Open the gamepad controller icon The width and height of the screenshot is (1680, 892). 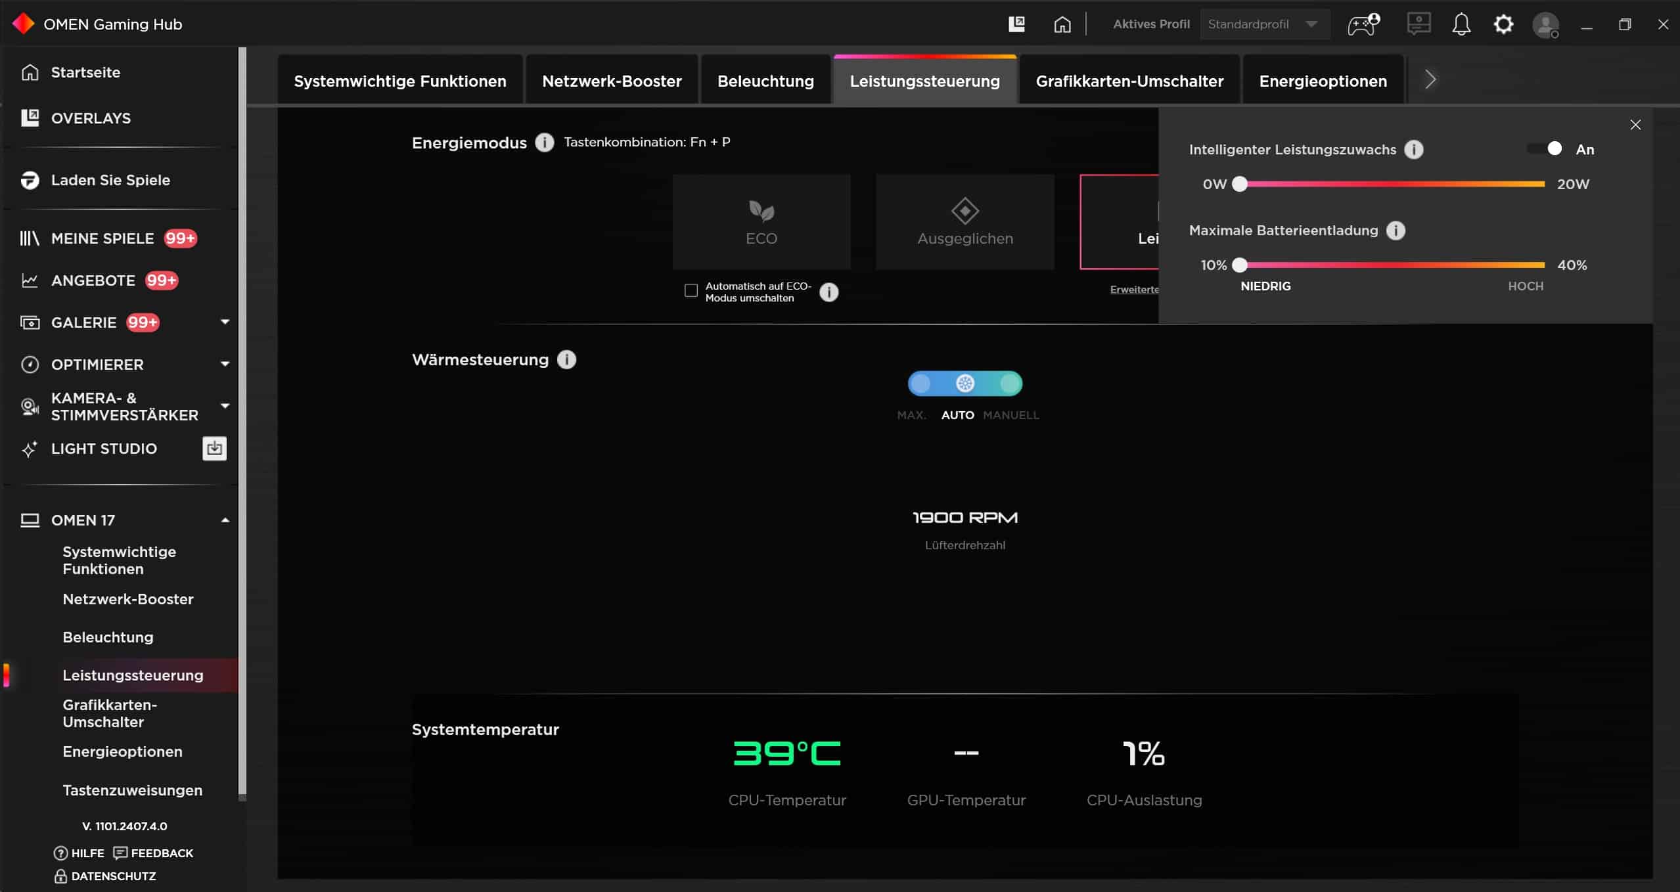click(x=1363, y=24)
